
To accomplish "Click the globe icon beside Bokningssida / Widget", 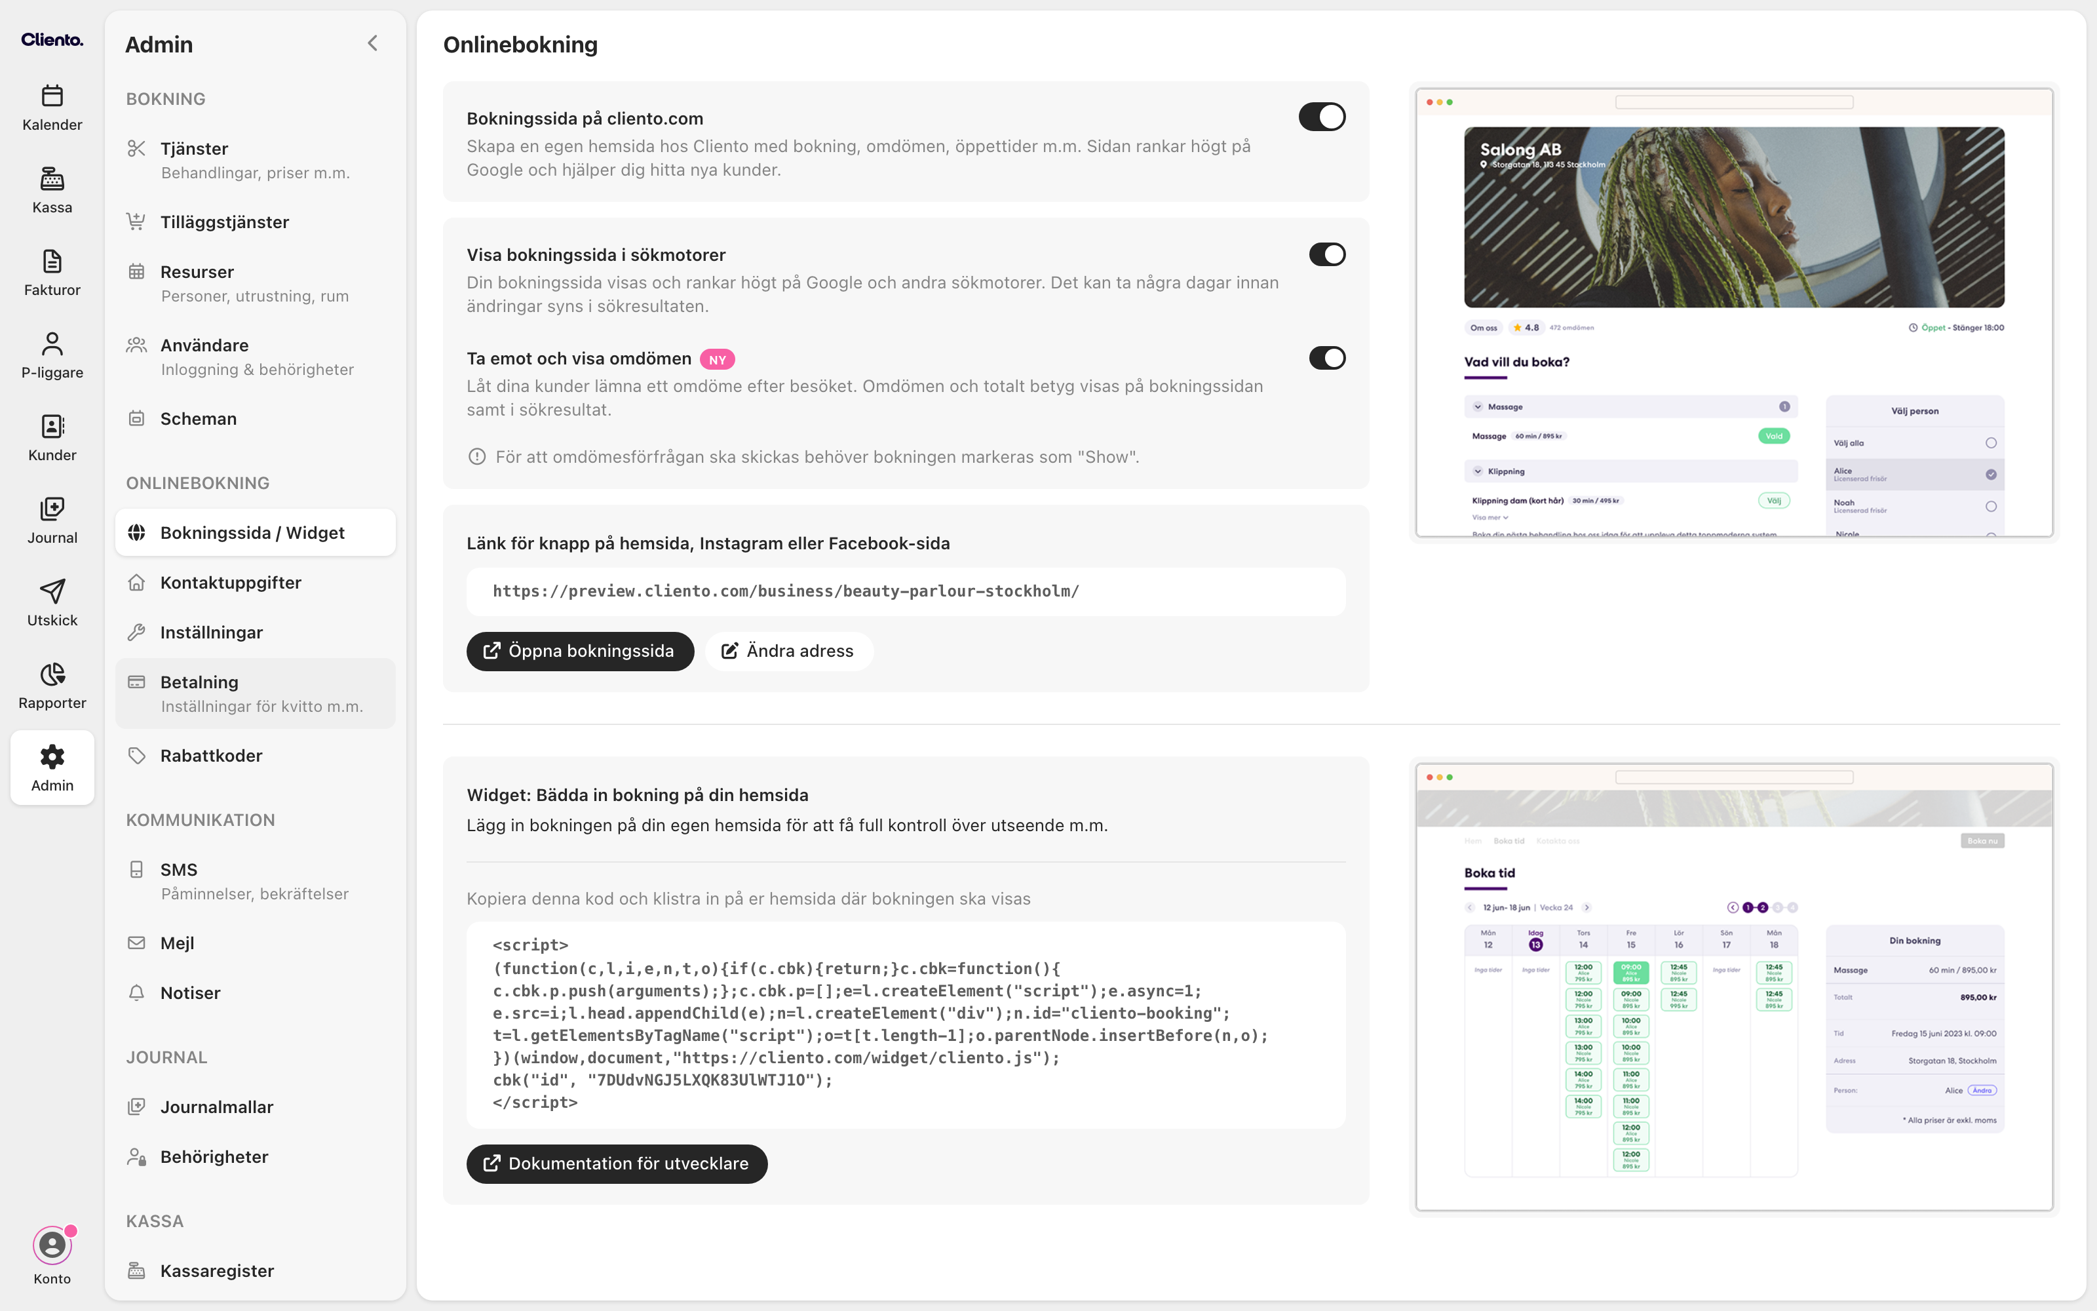I will (136, 532).
